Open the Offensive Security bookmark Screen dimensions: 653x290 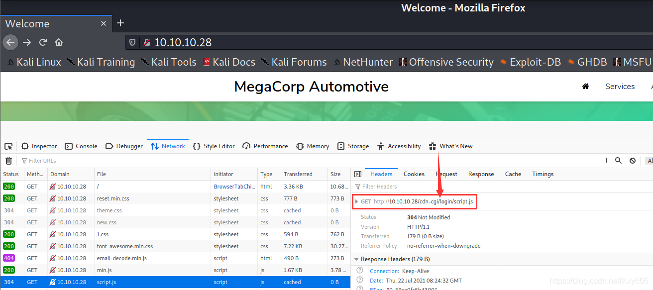point(446,62)
